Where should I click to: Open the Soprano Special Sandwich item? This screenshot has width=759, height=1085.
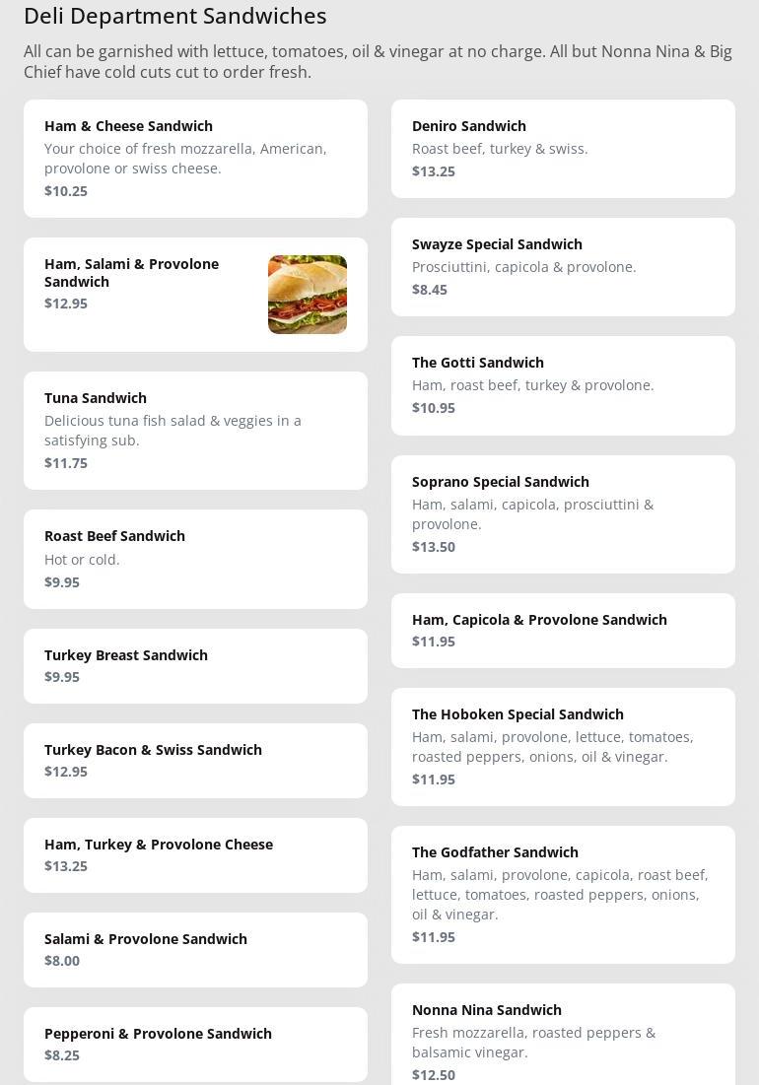pyautogui.click(x=563, y=513)
